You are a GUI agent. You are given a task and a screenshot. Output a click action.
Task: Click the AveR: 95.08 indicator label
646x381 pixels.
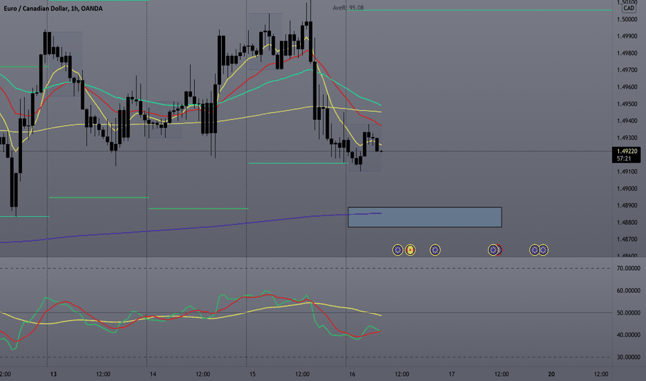click(x=348, y=8)
